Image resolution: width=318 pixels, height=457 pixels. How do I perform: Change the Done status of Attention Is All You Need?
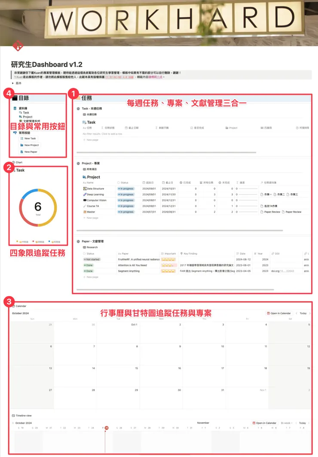(x=88, y=266)
